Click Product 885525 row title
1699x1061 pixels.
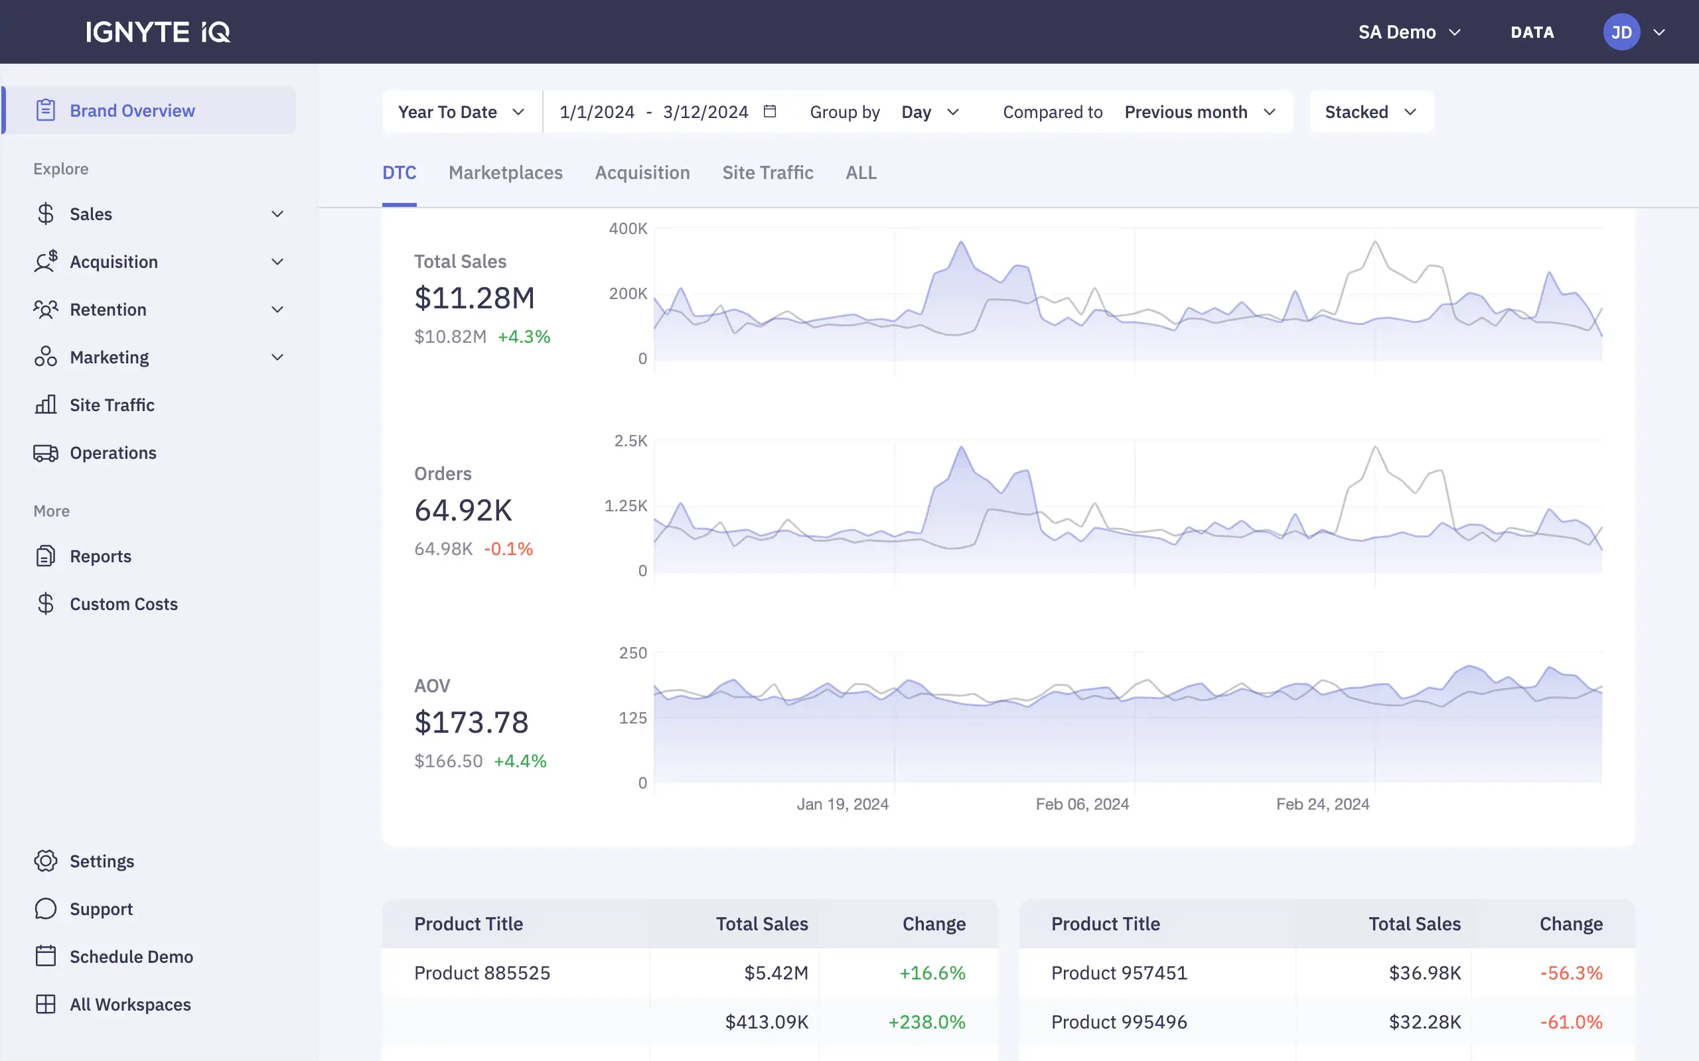tap(482, 973)
